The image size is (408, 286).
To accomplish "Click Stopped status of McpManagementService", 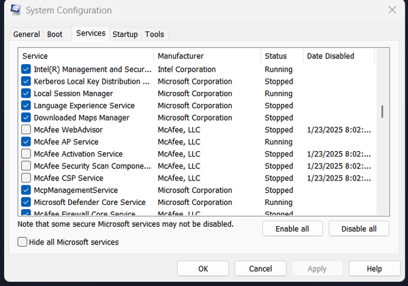I will [279, 190].
